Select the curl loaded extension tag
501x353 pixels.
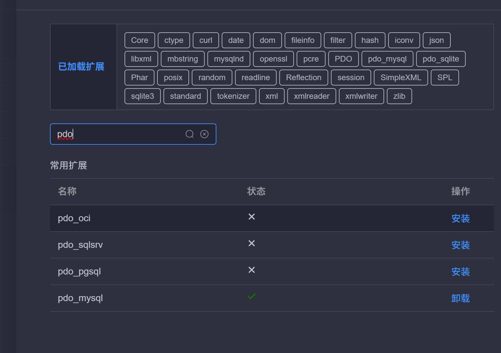[x=206, y=40]
